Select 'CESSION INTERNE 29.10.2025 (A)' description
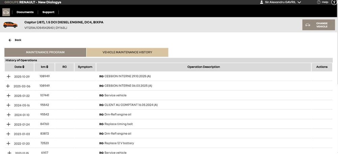The image size is (338, 154). 128,76
